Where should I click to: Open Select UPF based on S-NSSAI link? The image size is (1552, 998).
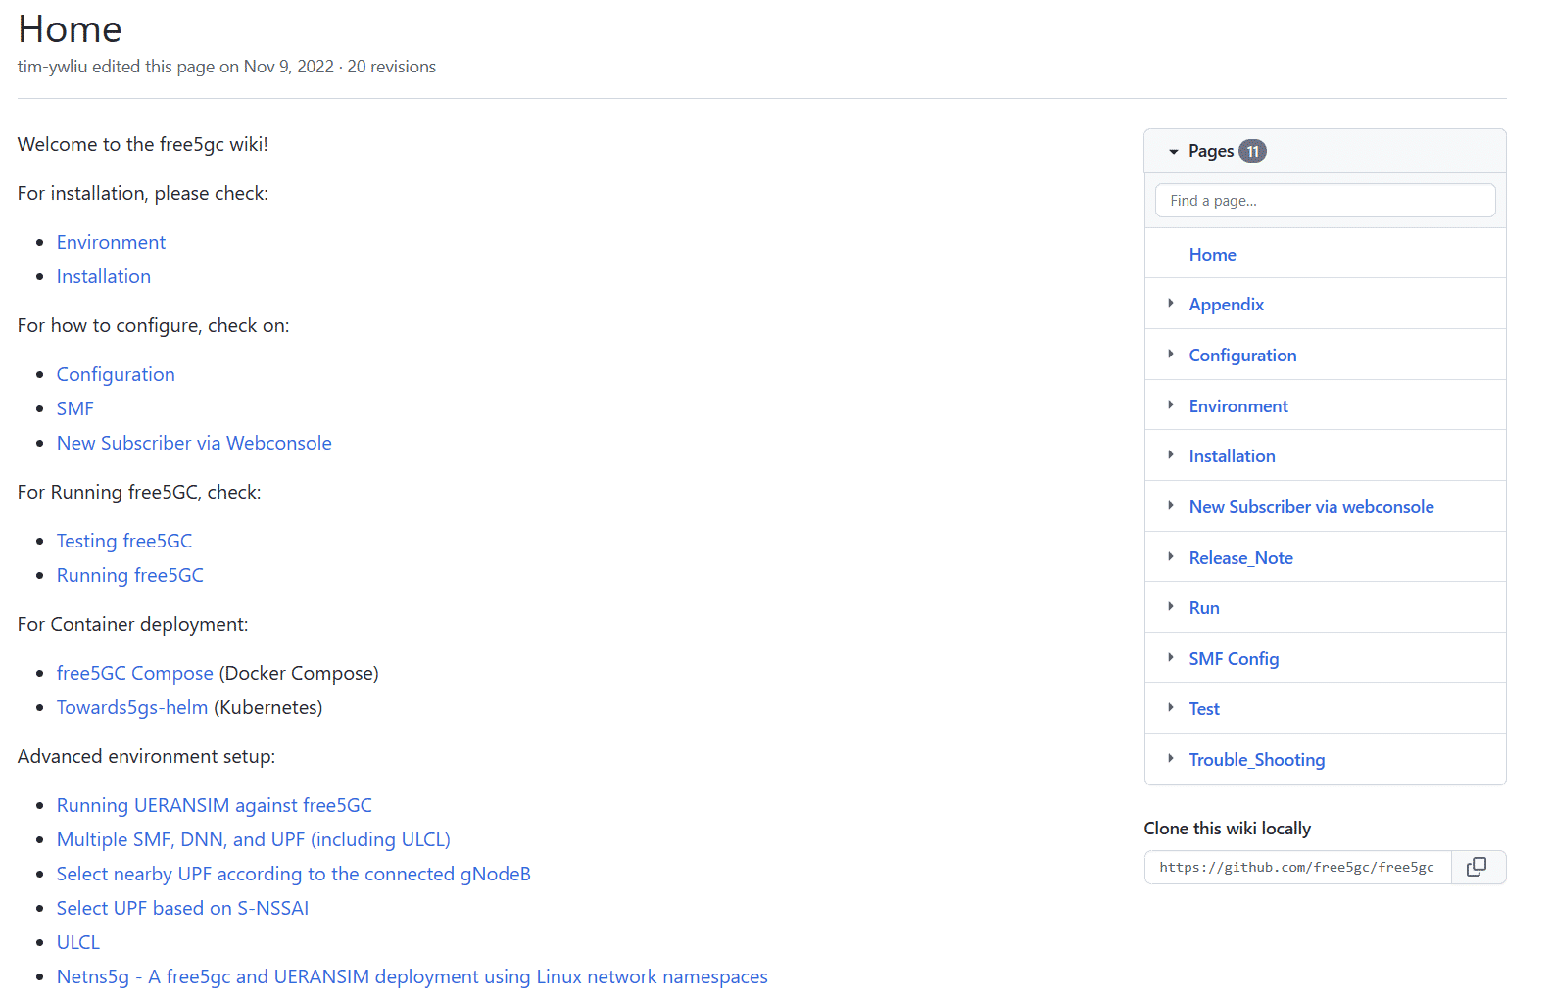182,908
